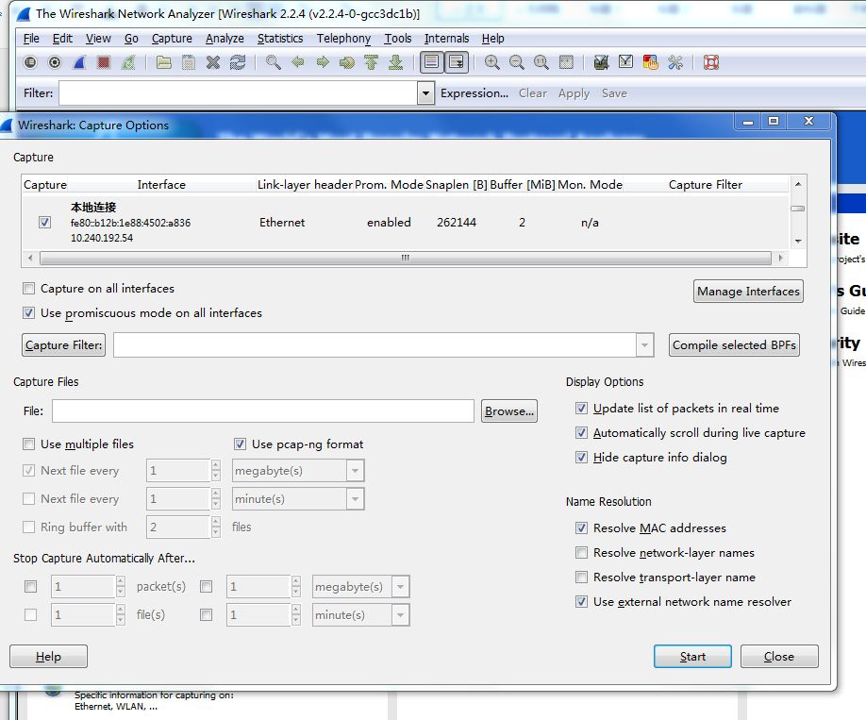Enable Use multiple files checkbox
This screenshot has height=720, width=866.
(28, 444)
